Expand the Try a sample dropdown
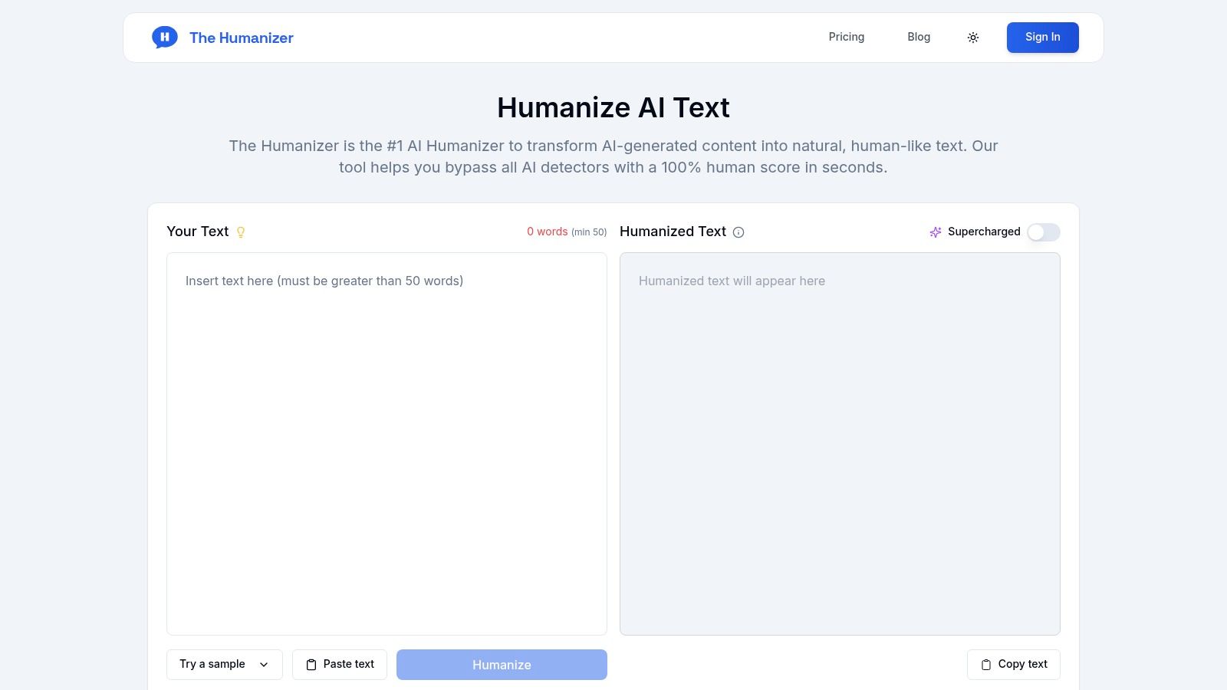Screen dimensions: 1227x690 pos(224,664)
